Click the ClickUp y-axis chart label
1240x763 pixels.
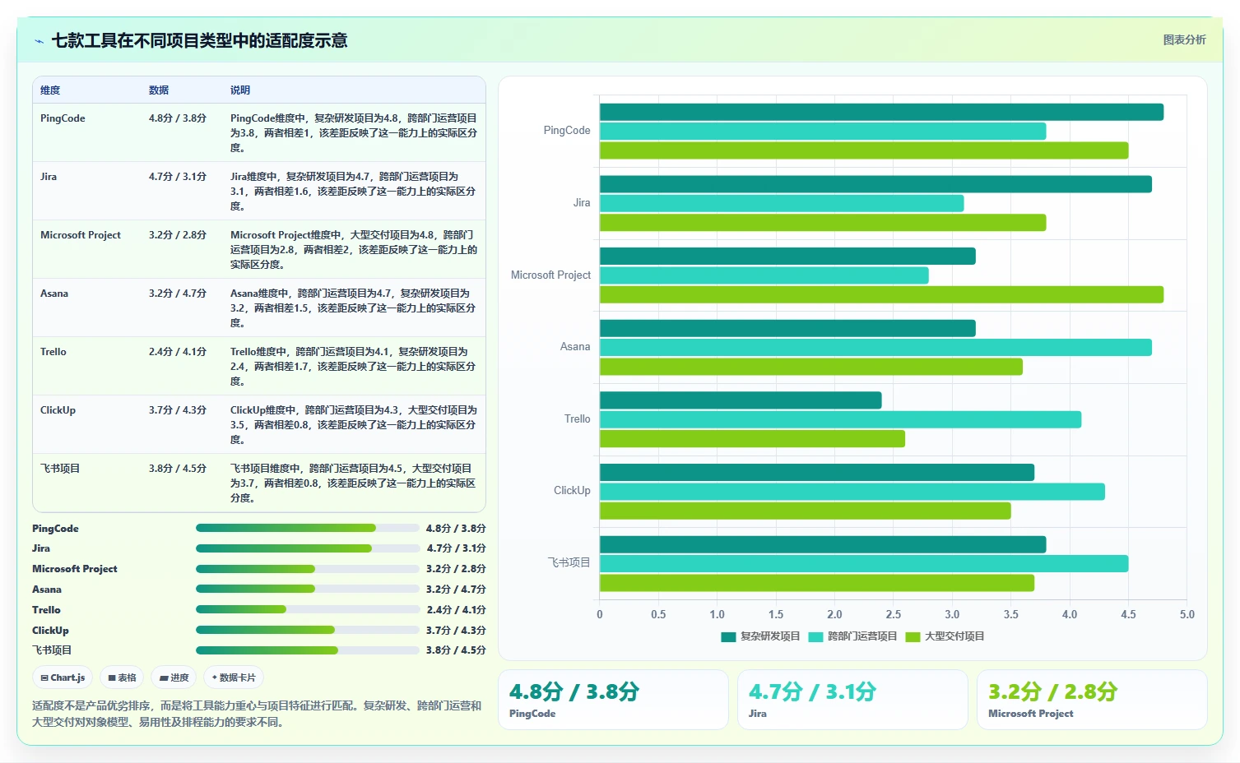pos(572,491)
